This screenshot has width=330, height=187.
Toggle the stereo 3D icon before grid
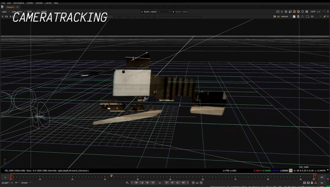275,16
